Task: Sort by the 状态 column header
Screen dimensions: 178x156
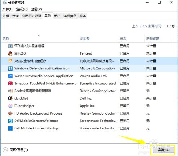Action: tap(123, 39)
